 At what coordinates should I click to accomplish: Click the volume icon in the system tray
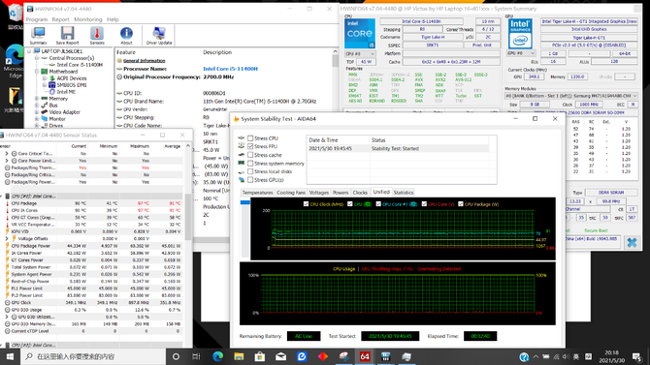566,356
